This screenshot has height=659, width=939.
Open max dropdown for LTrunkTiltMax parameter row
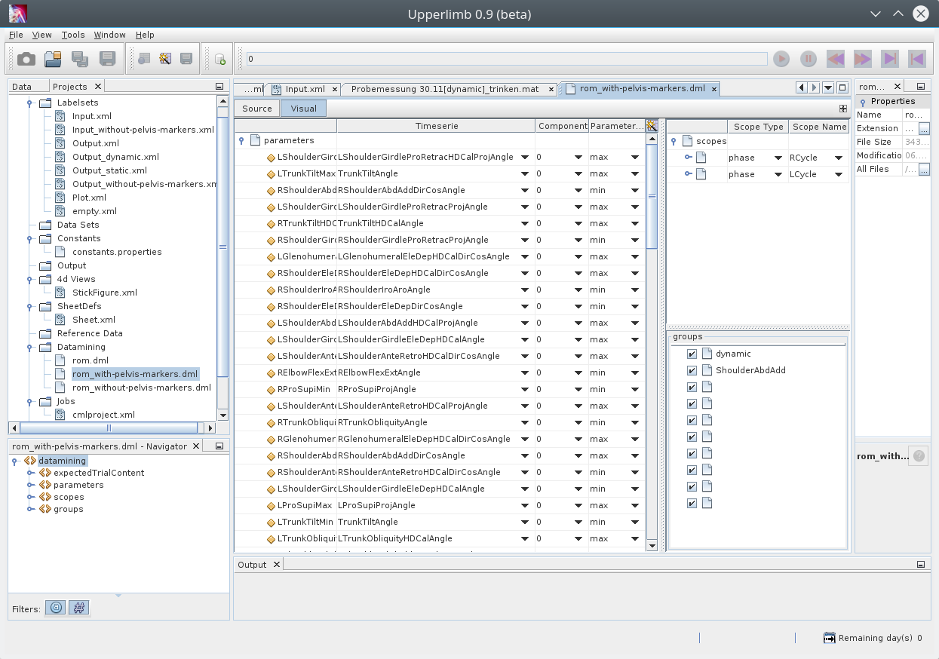634,174
